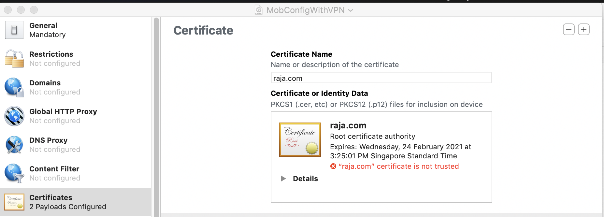
Task: Open the MobConfigWithVPN title dropdown chevron
Action: [351, 10]
